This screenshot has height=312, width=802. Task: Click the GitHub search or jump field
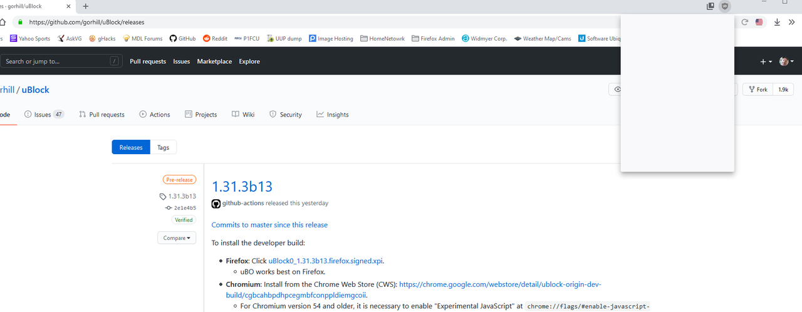[x=60, y=61]
